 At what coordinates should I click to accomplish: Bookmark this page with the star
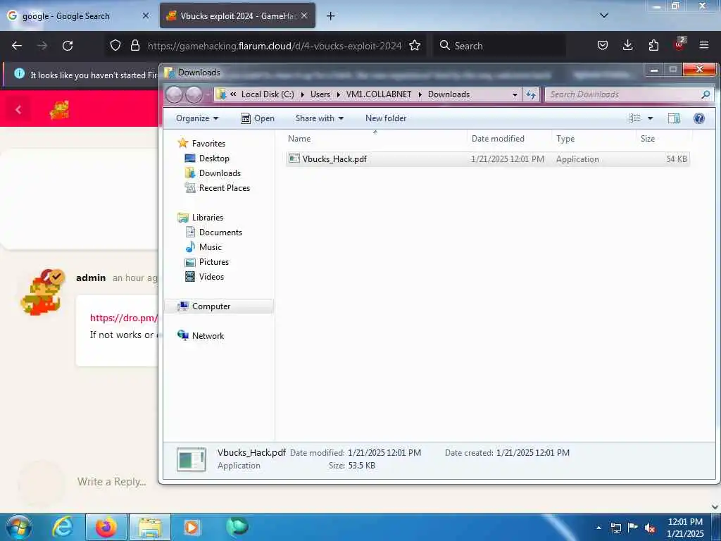[x=415, y=45]
